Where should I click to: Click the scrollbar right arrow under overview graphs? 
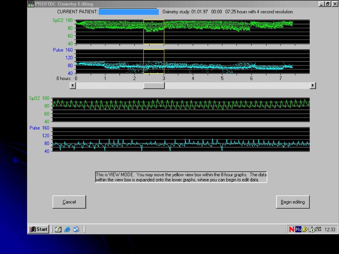[x=313, y=85]
